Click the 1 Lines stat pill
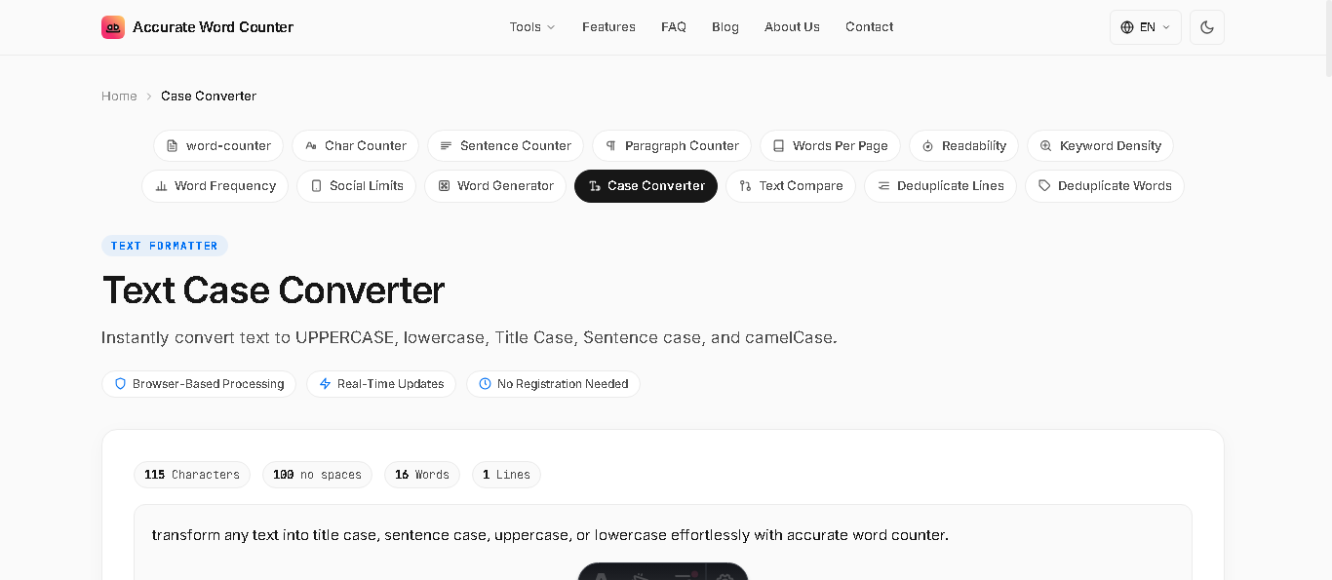This screenshot has width=1332, height=580. 506,475
